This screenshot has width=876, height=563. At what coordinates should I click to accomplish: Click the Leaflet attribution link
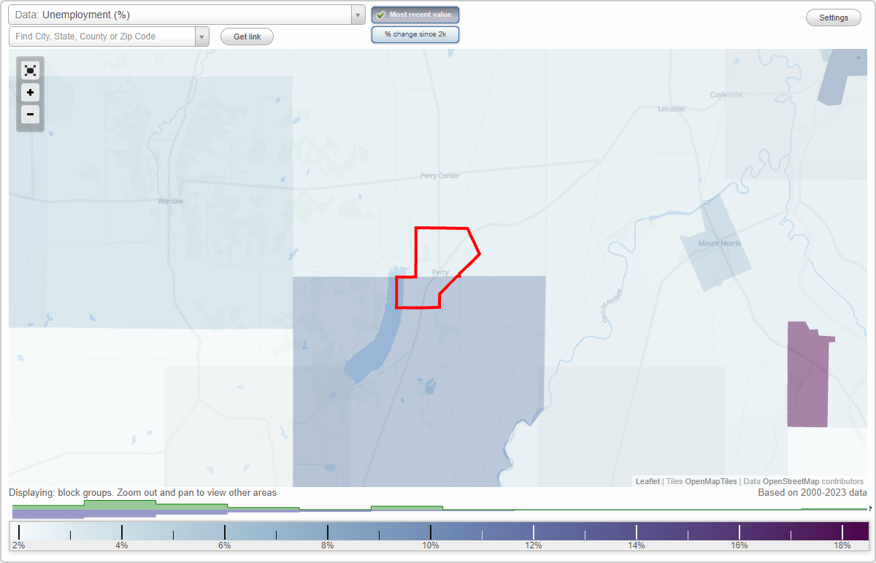pos(647,481)
